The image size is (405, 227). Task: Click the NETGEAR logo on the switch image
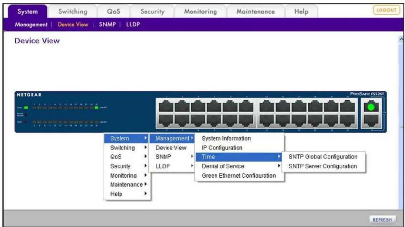pyautogui.click(x=29, y=95)
